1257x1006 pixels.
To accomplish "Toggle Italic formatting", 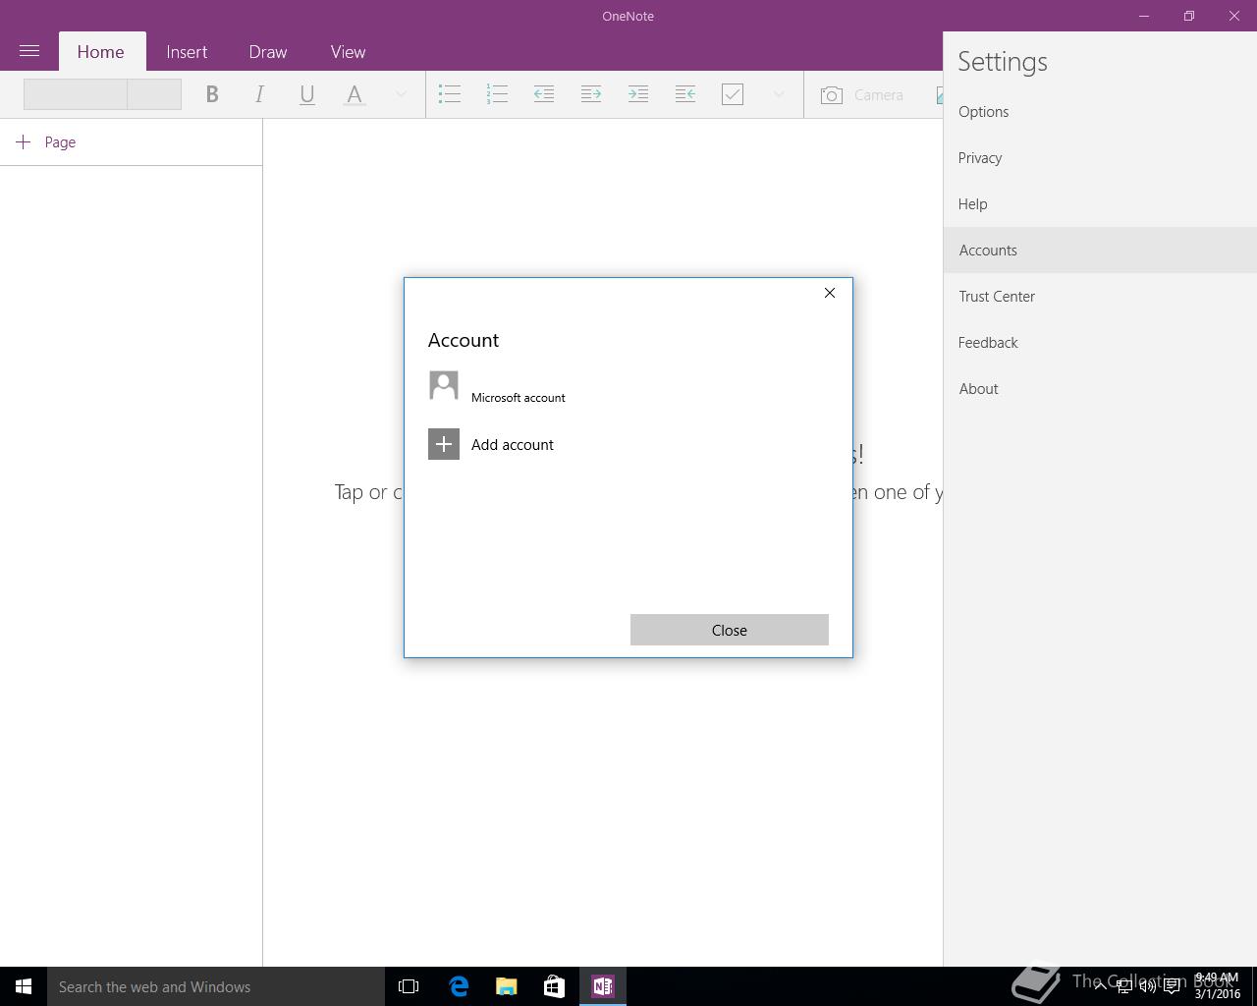I will tap(259, 94).
